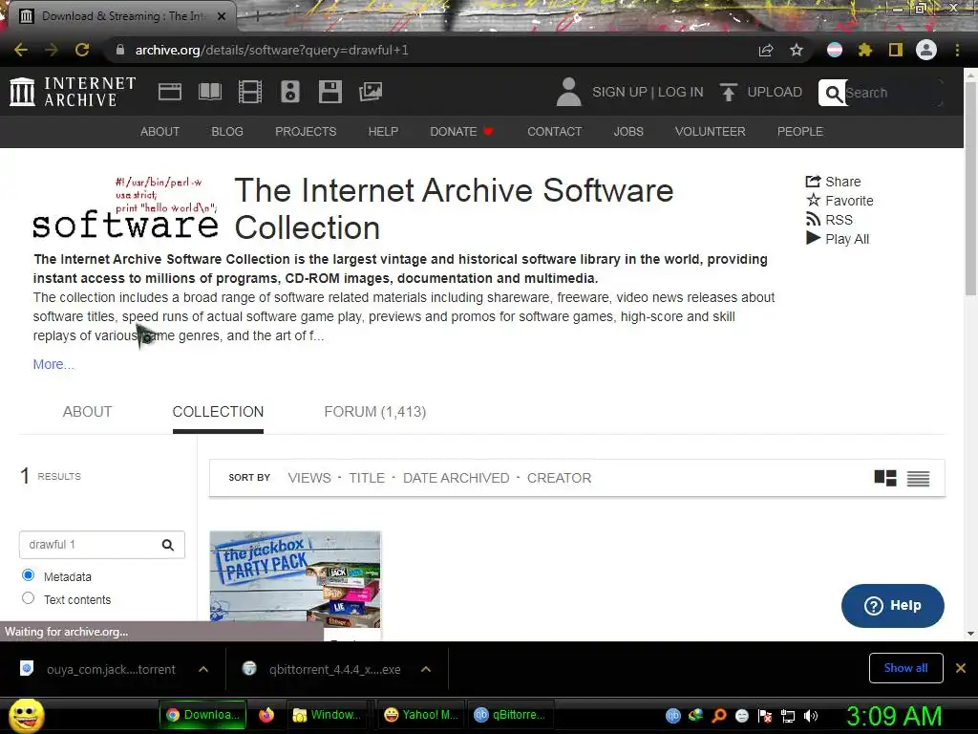This screenshot has height=734, width=978.
Task: Sort results by CREATOR
Action: coord(559,478)
